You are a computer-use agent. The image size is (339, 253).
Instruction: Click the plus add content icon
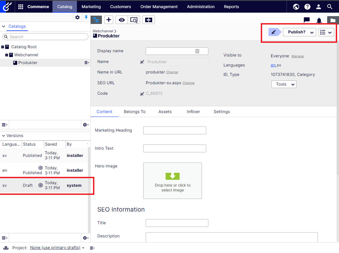(x=109, y=20)
